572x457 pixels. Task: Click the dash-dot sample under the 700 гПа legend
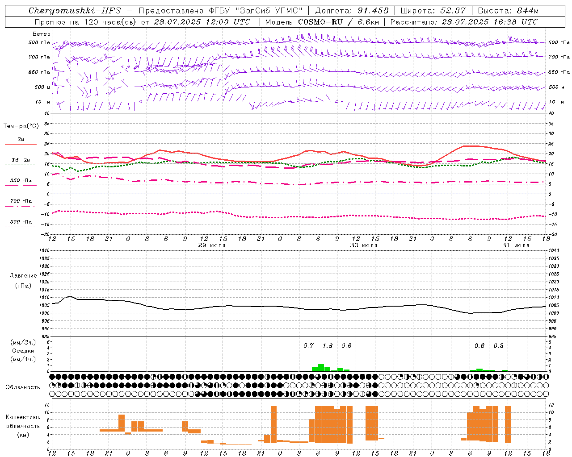point(20,206)
